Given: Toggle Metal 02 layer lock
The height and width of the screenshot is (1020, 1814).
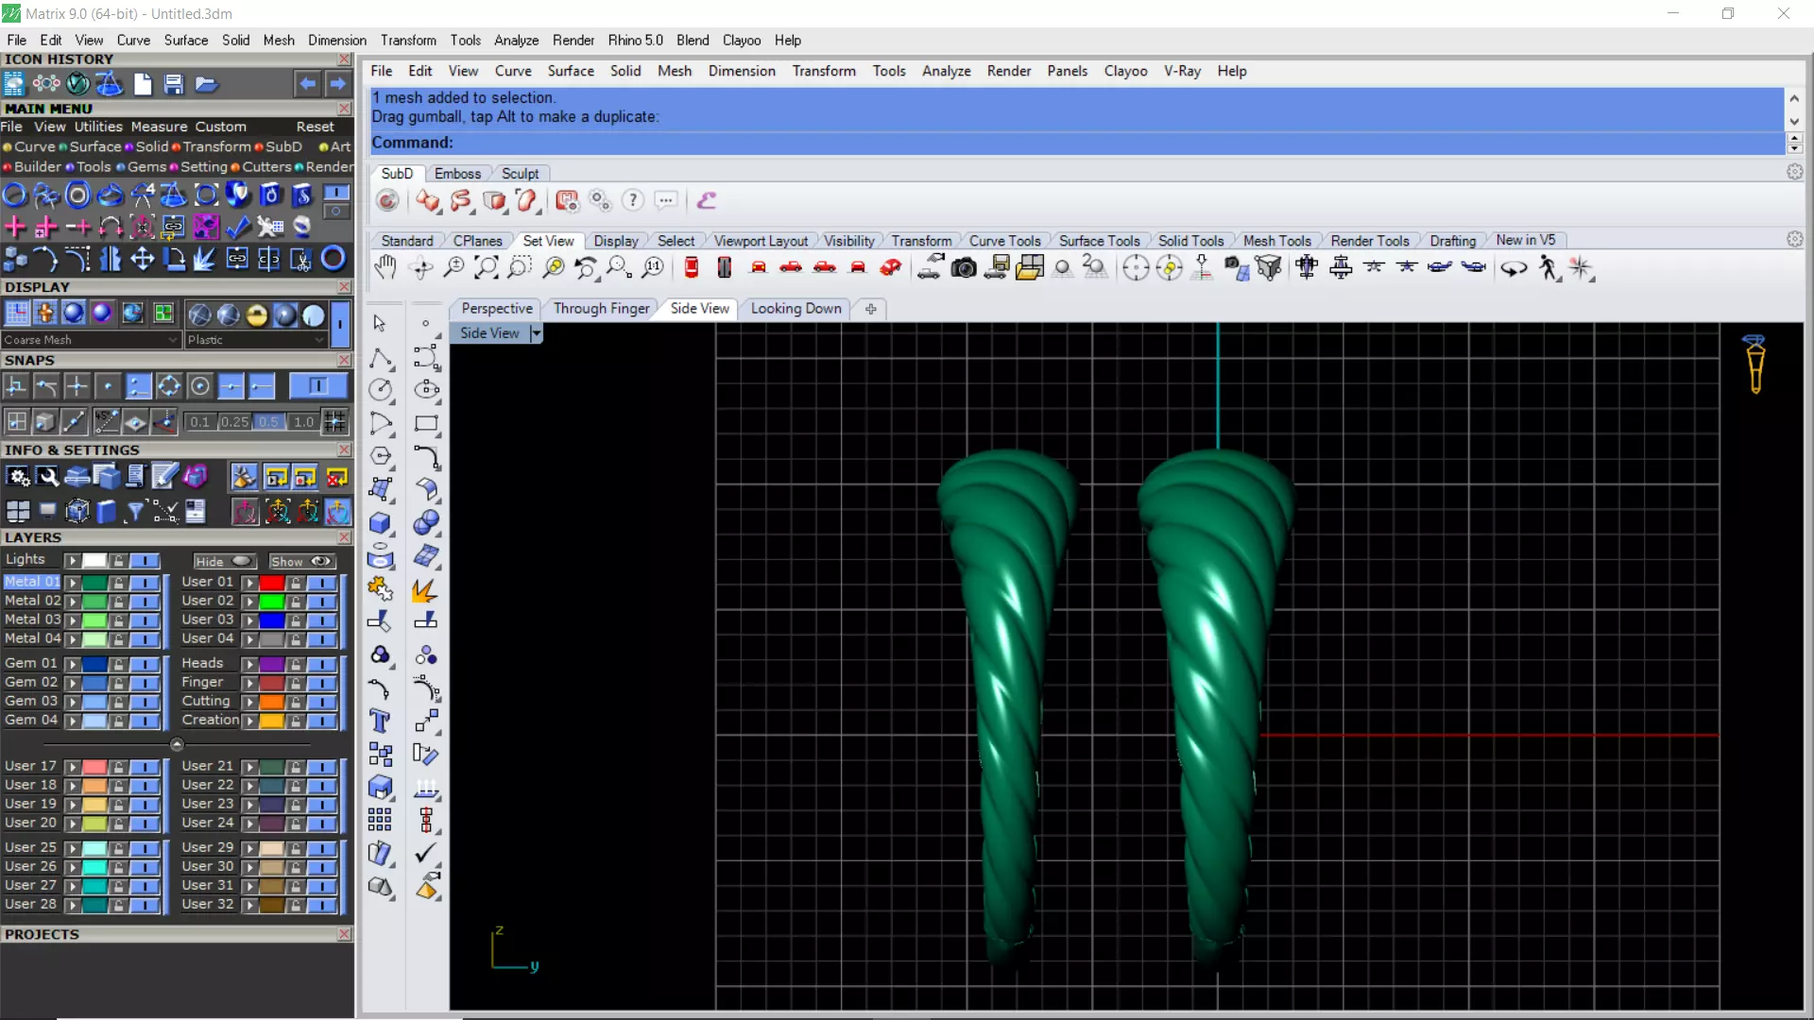Looking at the screenshot, I should coord(118,602).
